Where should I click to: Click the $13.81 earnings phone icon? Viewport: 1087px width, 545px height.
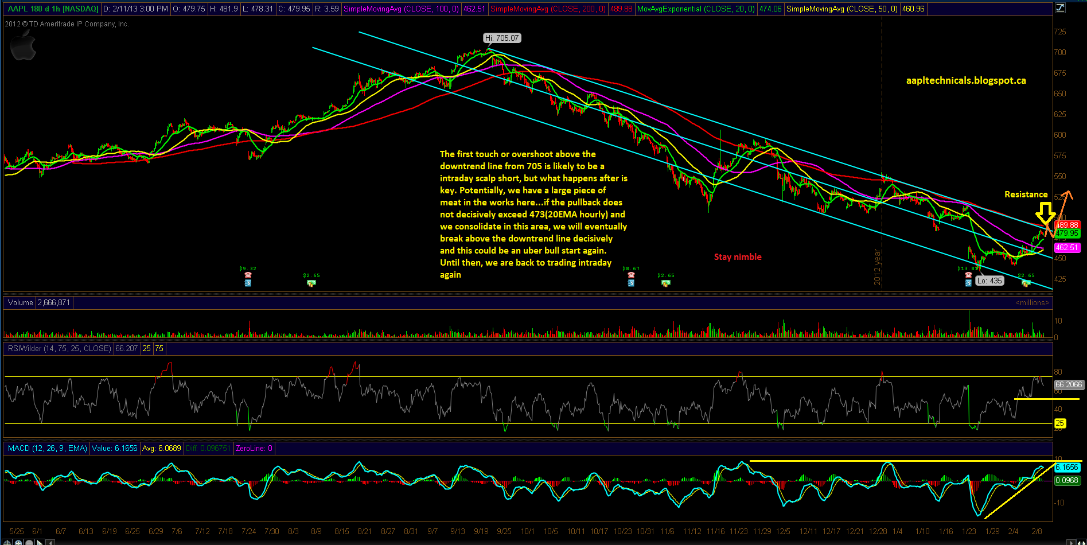pyautogui.click(x=968, y=276)
